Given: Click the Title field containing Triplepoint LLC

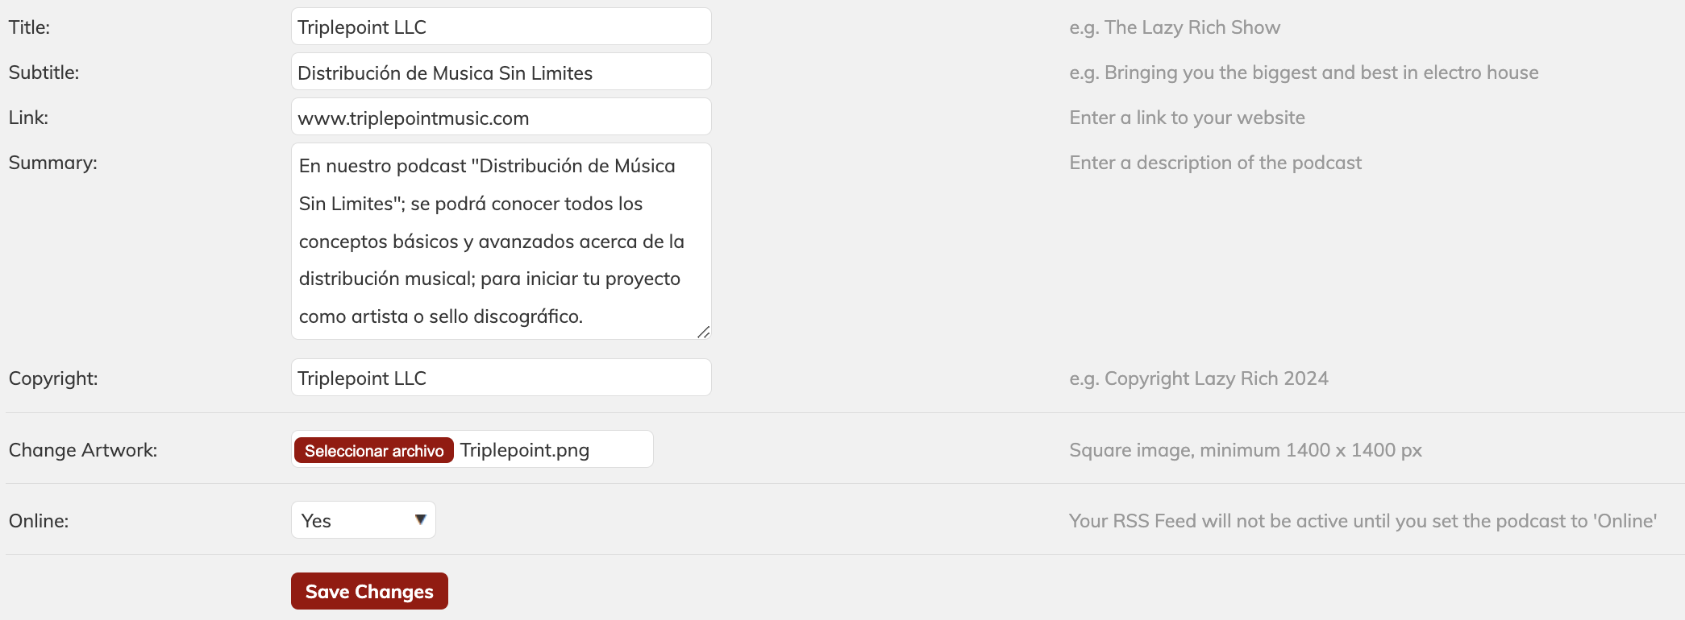Looking at the screenshot, I should [501, 27].
